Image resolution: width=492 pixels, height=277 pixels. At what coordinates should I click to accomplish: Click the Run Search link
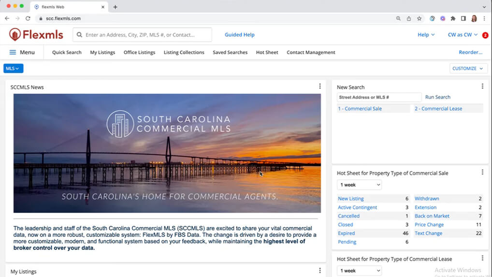click(x=437, y=97)
